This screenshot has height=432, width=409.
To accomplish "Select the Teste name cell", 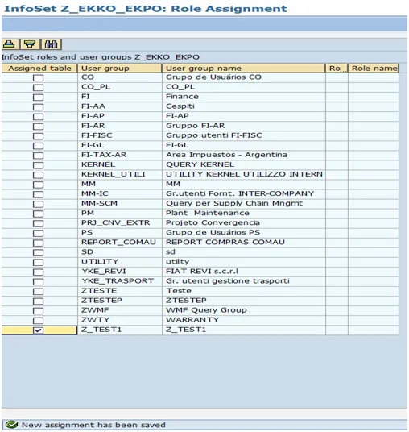I will click(x=244, y=291).
